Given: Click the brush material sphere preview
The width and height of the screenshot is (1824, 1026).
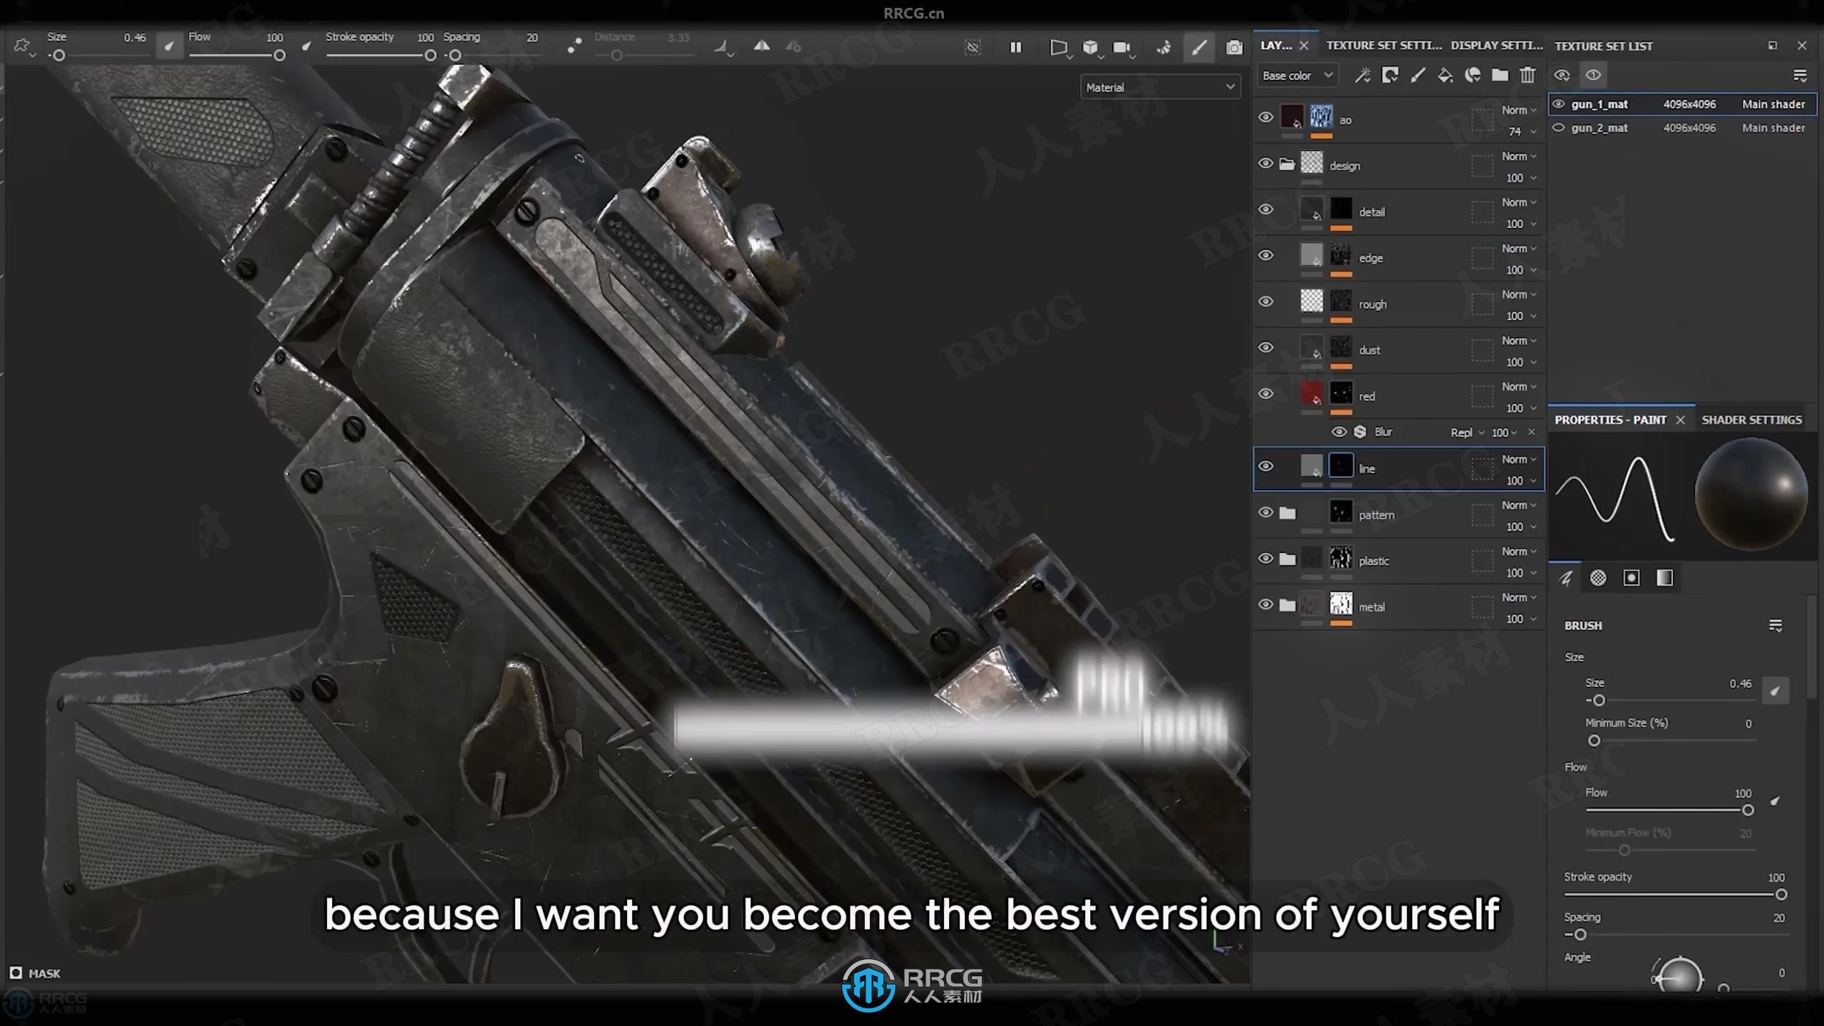Looking at the screenshot, I should (x=1751, y=494).
